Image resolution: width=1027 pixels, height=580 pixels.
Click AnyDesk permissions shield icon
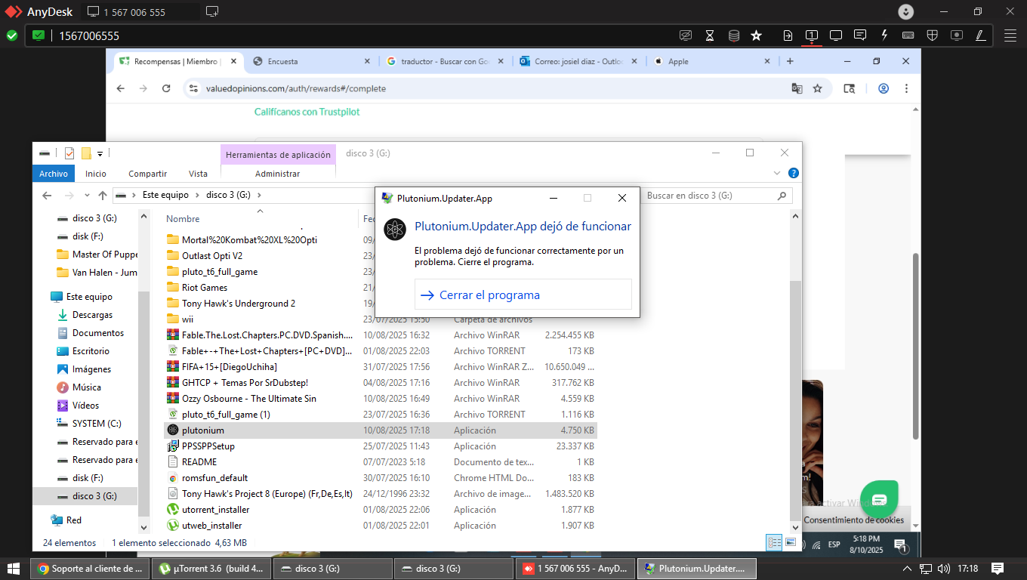[x=933, y=35]
